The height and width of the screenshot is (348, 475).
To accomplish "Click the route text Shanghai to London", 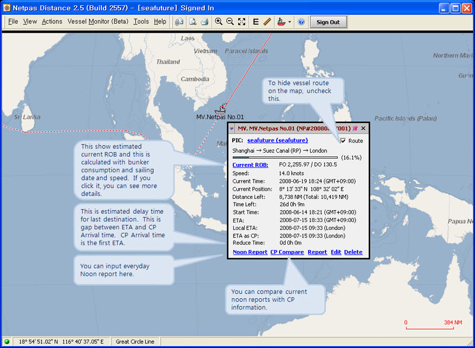I will (280, 150).
